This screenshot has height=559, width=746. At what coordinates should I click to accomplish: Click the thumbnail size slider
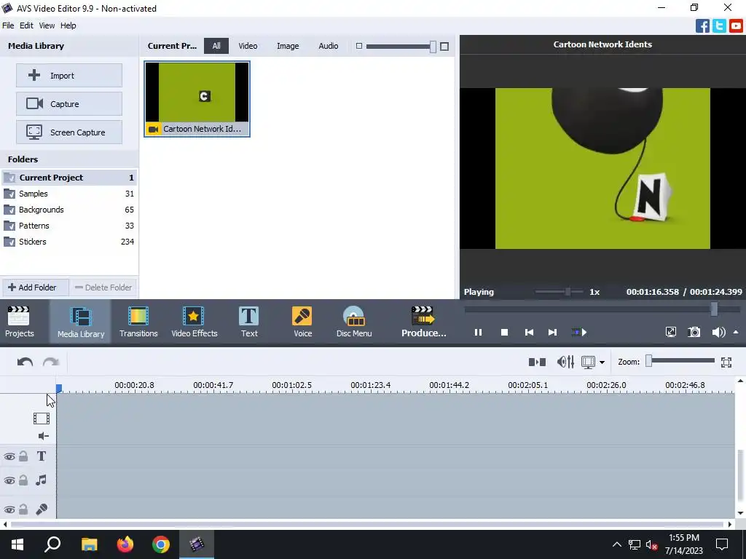tap(401, 46)
